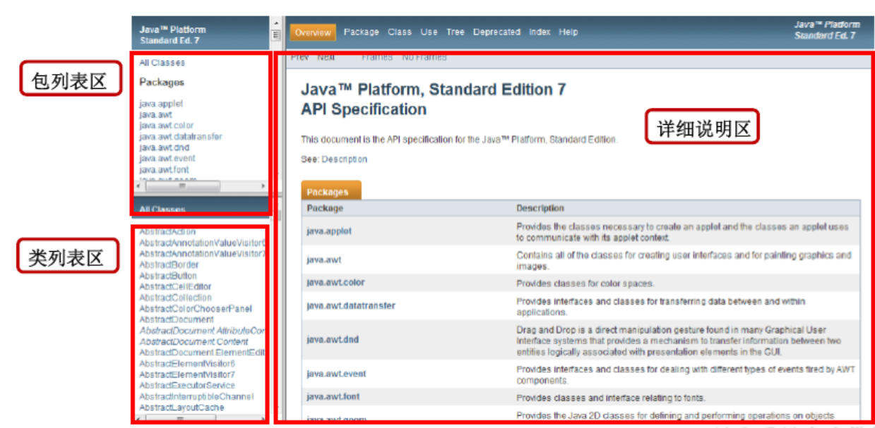
Task: Select the orange Packages table tab
Action: (x=331, y=191)
